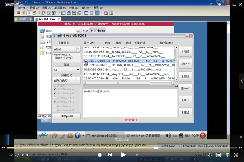
Task: Click the VMware show sidebar view icon
Action: 63,13
